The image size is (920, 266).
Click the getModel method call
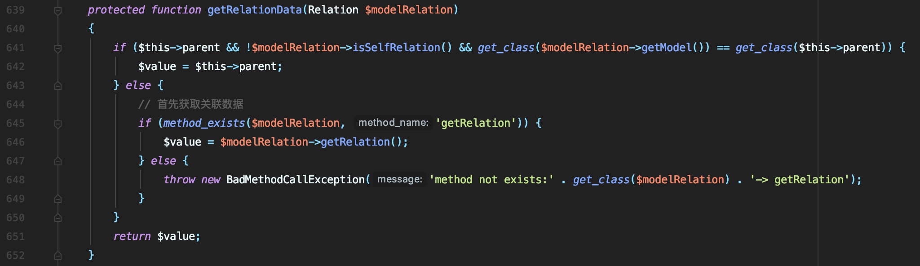point(667,48)
